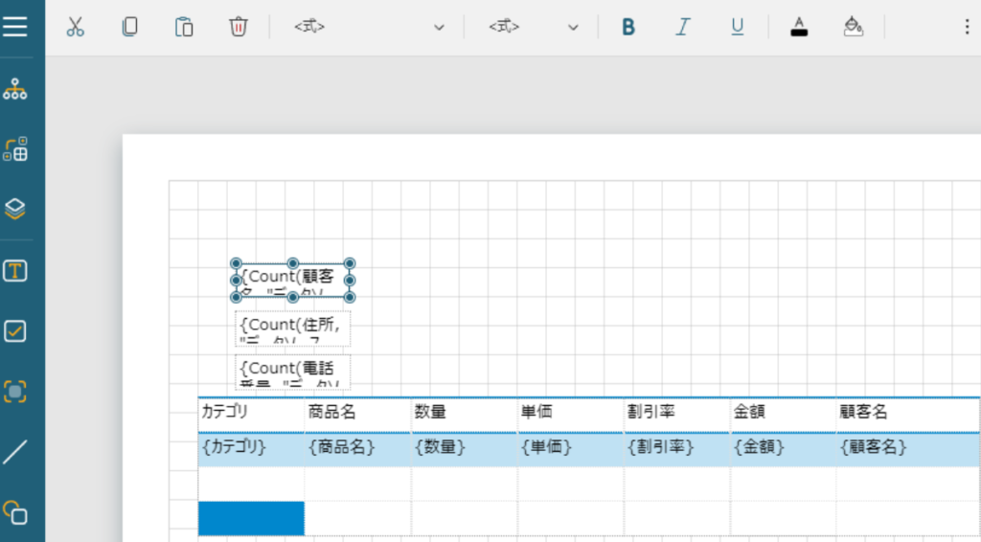Delete selection with trash icon
This screenshot has width=981, height=542.
[238, 27]
